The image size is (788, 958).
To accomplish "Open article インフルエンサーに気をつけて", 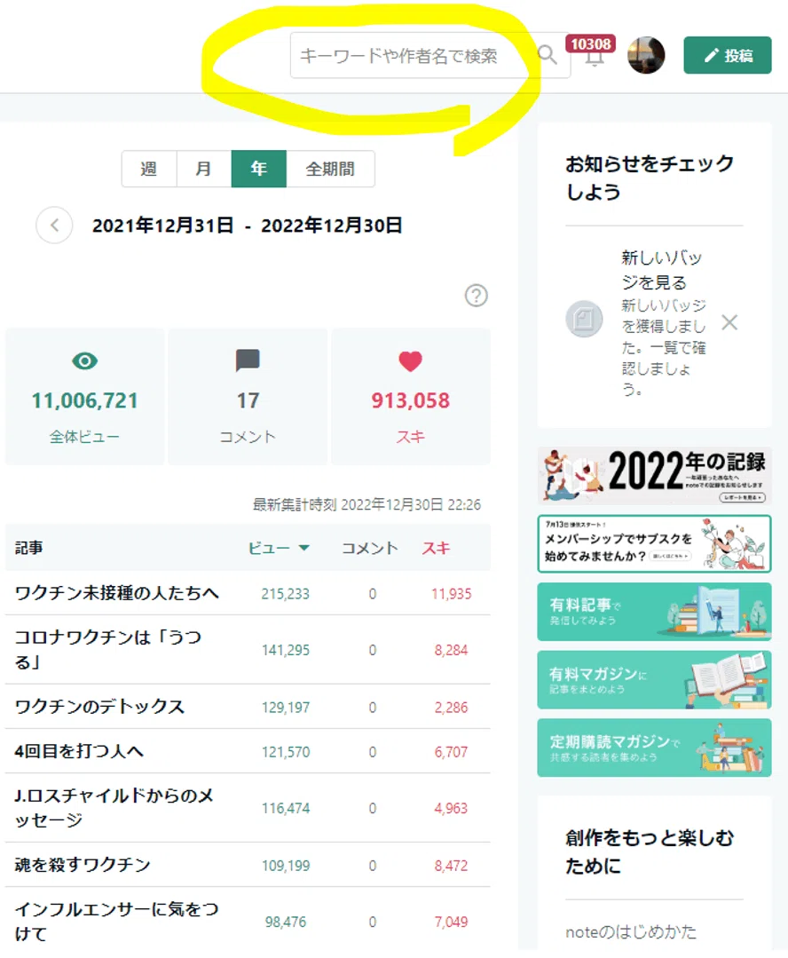I will click(116, 922).
